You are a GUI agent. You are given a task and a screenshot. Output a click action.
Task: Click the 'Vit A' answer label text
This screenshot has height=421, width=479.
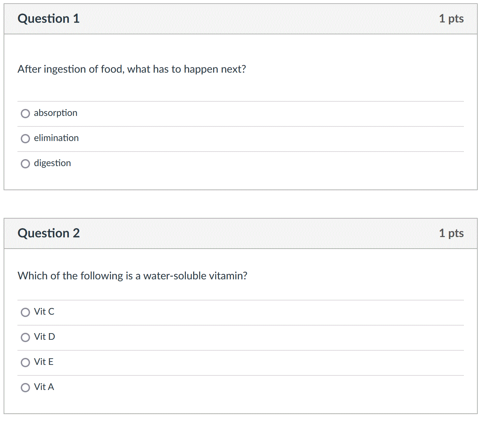click(44, 387)
